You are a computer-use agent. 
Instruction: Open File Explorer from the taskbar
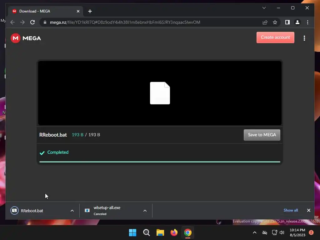tap(160, 232)
